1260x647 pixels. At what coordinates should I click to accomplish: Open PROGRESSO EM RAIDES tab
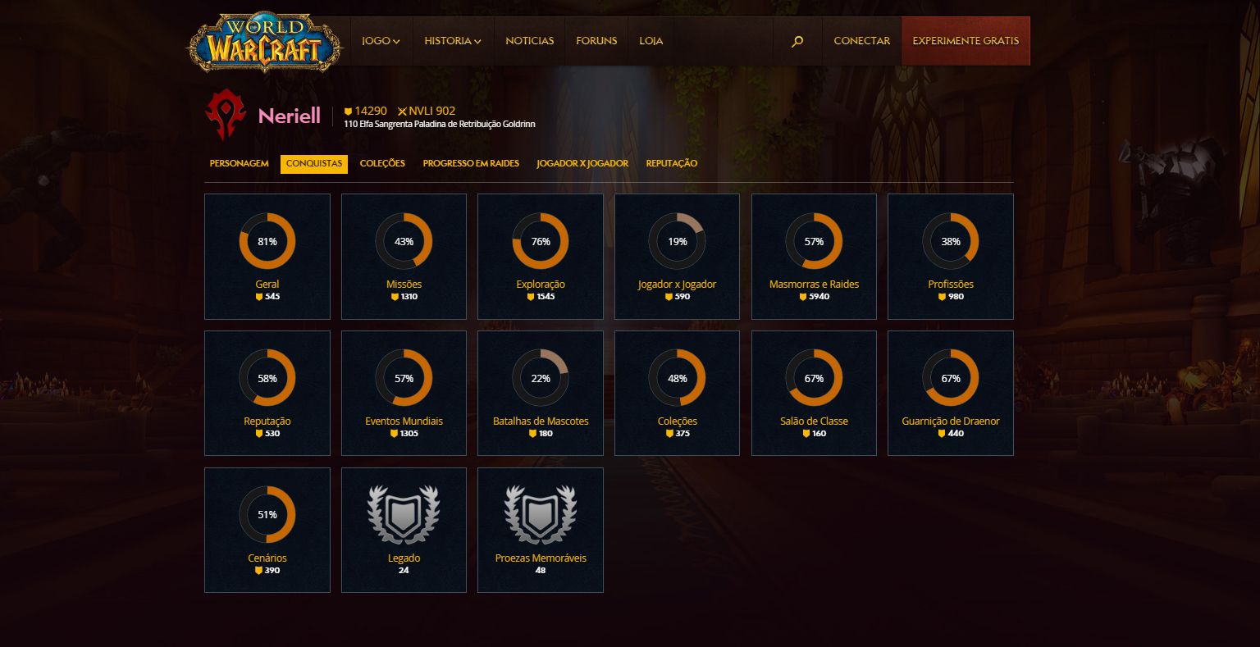click(x=471, y=163)
